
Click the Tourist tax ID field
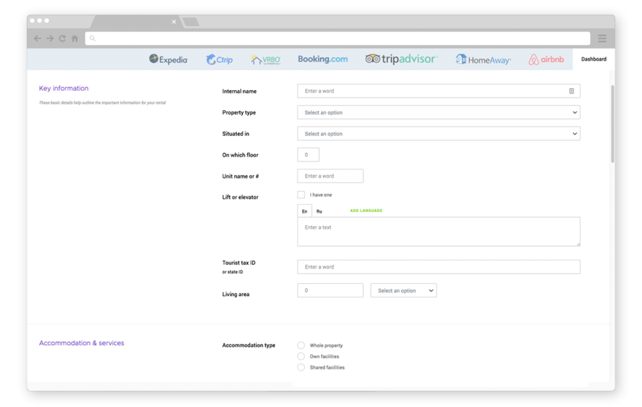pos(439,267)
